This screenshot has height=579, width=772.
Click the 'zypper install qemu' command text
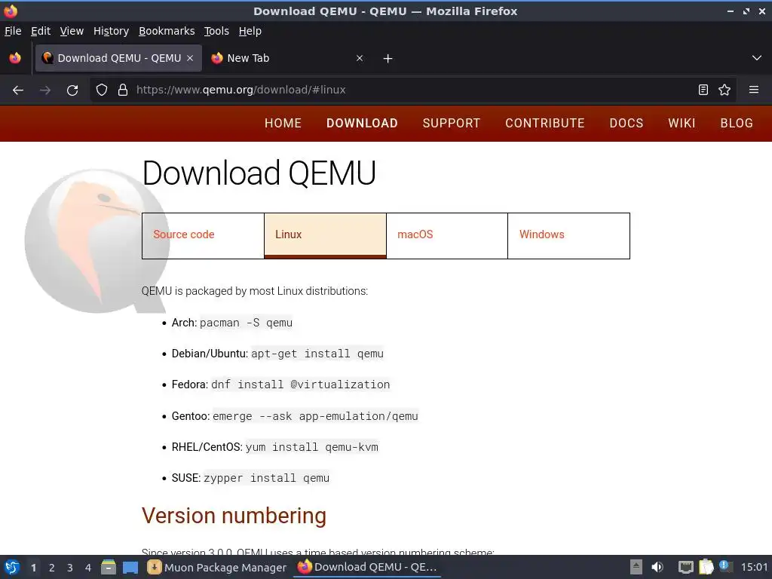266,478
